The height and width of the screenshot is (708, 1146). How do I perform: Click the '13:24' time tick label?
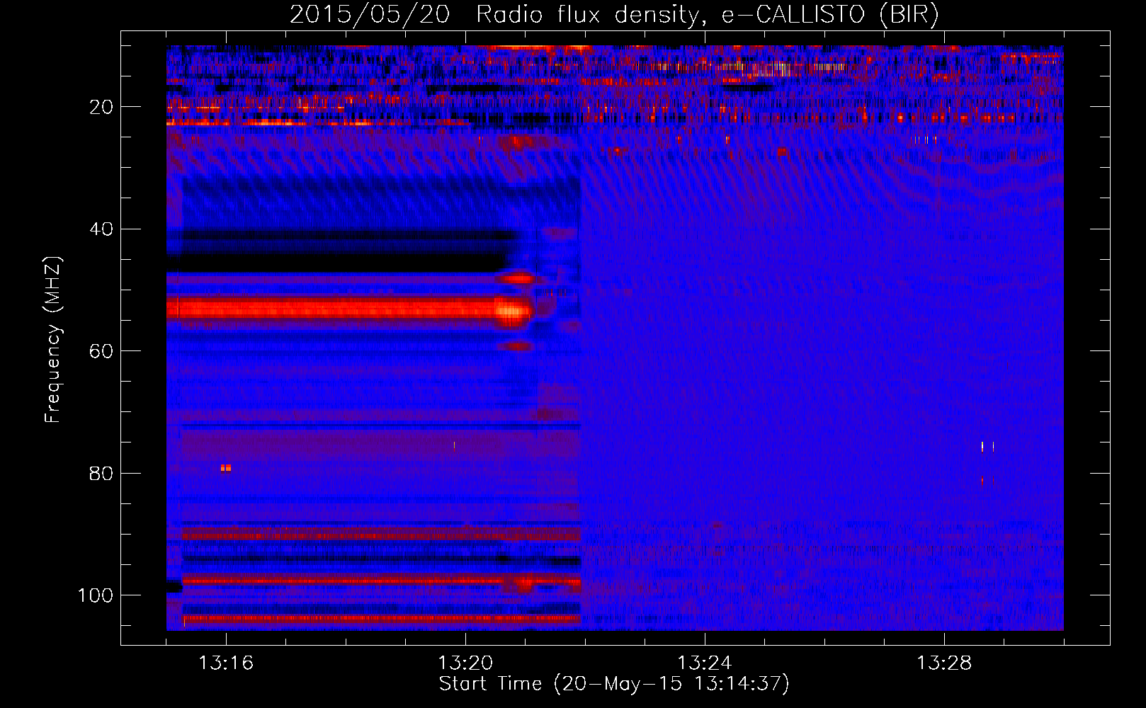coord(705,663)
